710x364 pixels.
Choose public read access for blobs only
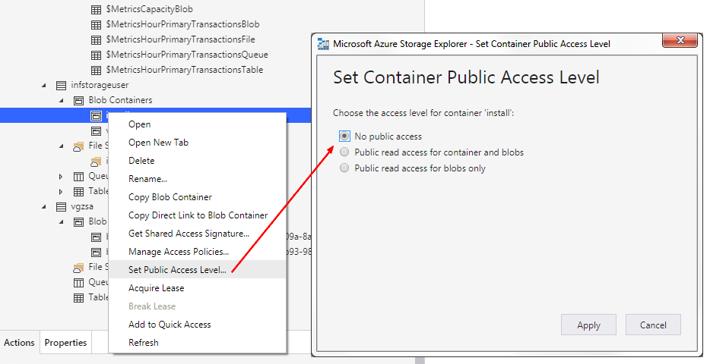pyautogui.click(x=345, y=168)
